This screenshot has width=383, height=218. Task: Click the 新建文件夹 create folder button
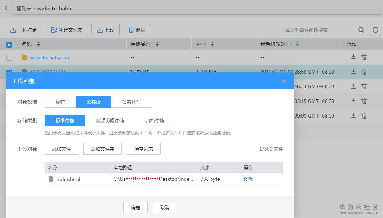pyautogui.click(x=67, y=30)
